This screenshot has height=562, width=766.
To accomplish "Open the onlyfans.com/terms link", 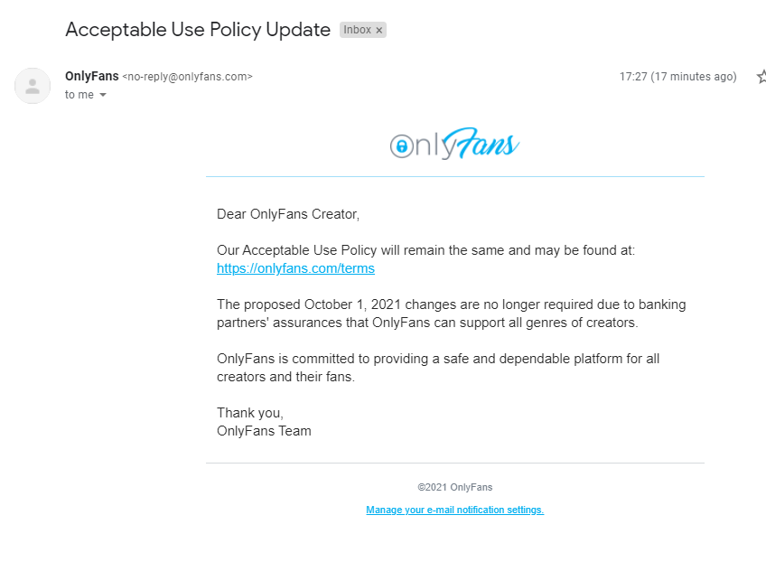I will coord(295,268).
